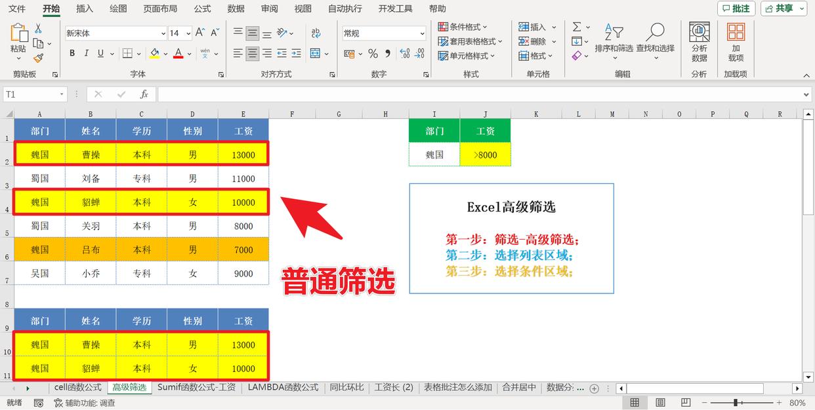Click the Clear eraser icon
Viewport: 815px width, 410px height.
576,56
